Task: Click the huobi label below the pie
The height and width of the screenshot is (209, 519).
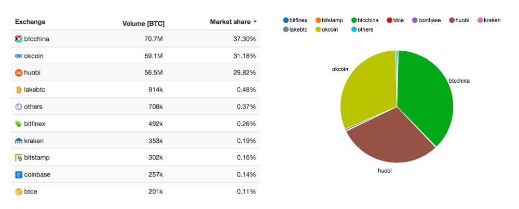Action: point(385,171)
